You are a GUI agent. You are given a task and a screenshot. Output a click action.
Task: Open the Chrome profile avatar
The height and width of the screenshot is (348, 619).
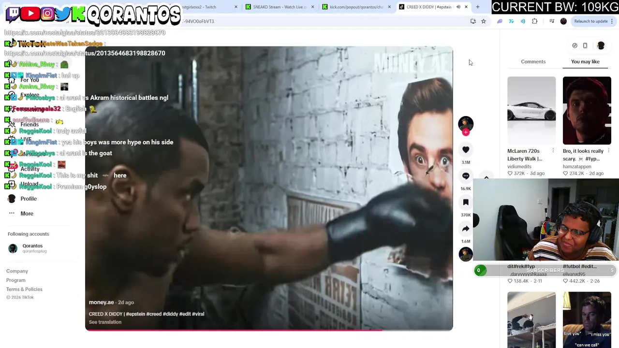tap(563, 21)
